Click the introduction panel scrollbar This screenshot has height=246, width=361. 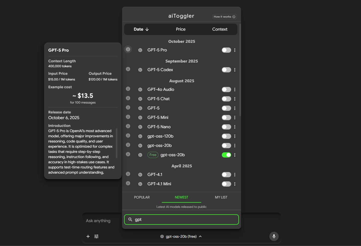117,143
